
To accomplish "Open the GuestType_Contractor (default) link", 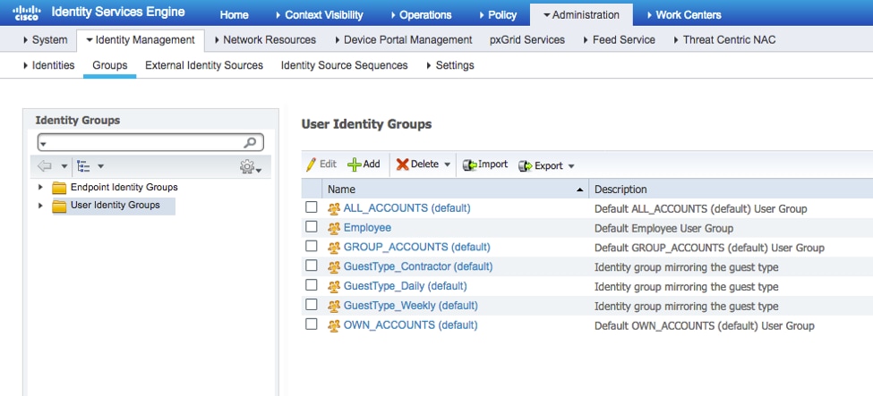I will 417,266.
